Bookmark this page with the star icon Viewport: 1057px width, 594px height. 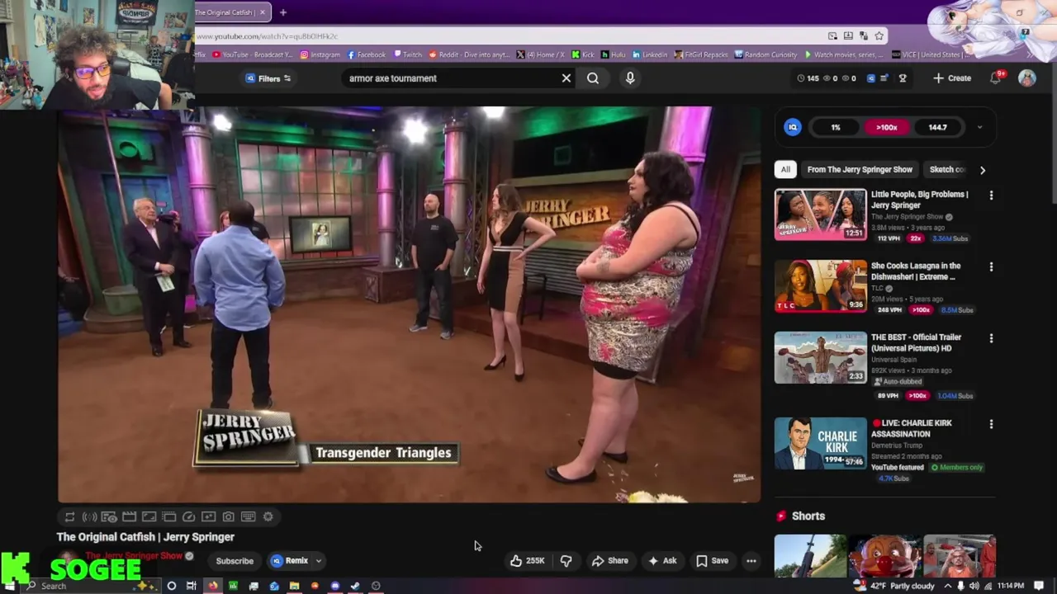[879, 36]
